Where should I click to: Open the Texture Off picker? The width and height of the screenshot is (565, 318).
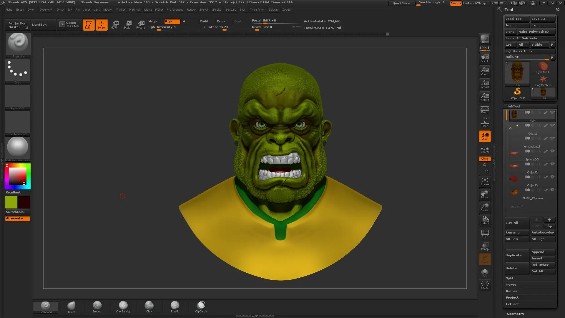coord(18,123)
